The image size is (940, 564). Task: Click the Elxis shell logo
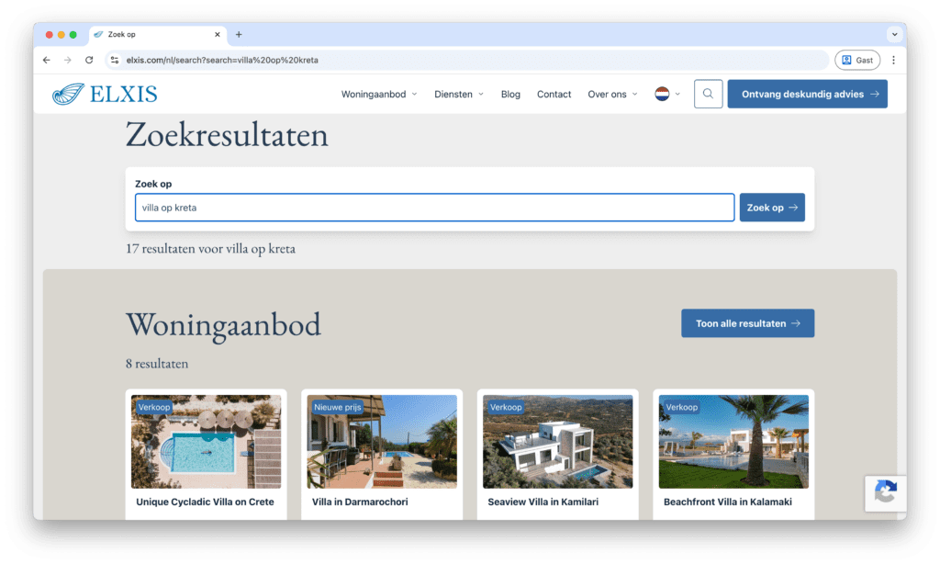68,94
